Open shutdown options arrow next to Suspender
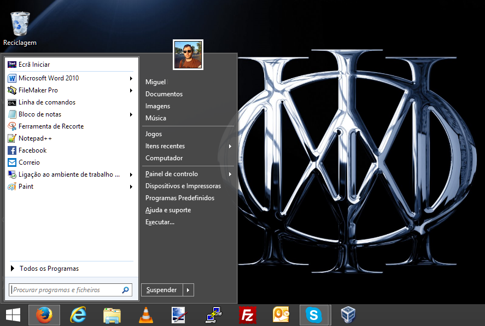 pyautogui.click(x=189, y=290)
